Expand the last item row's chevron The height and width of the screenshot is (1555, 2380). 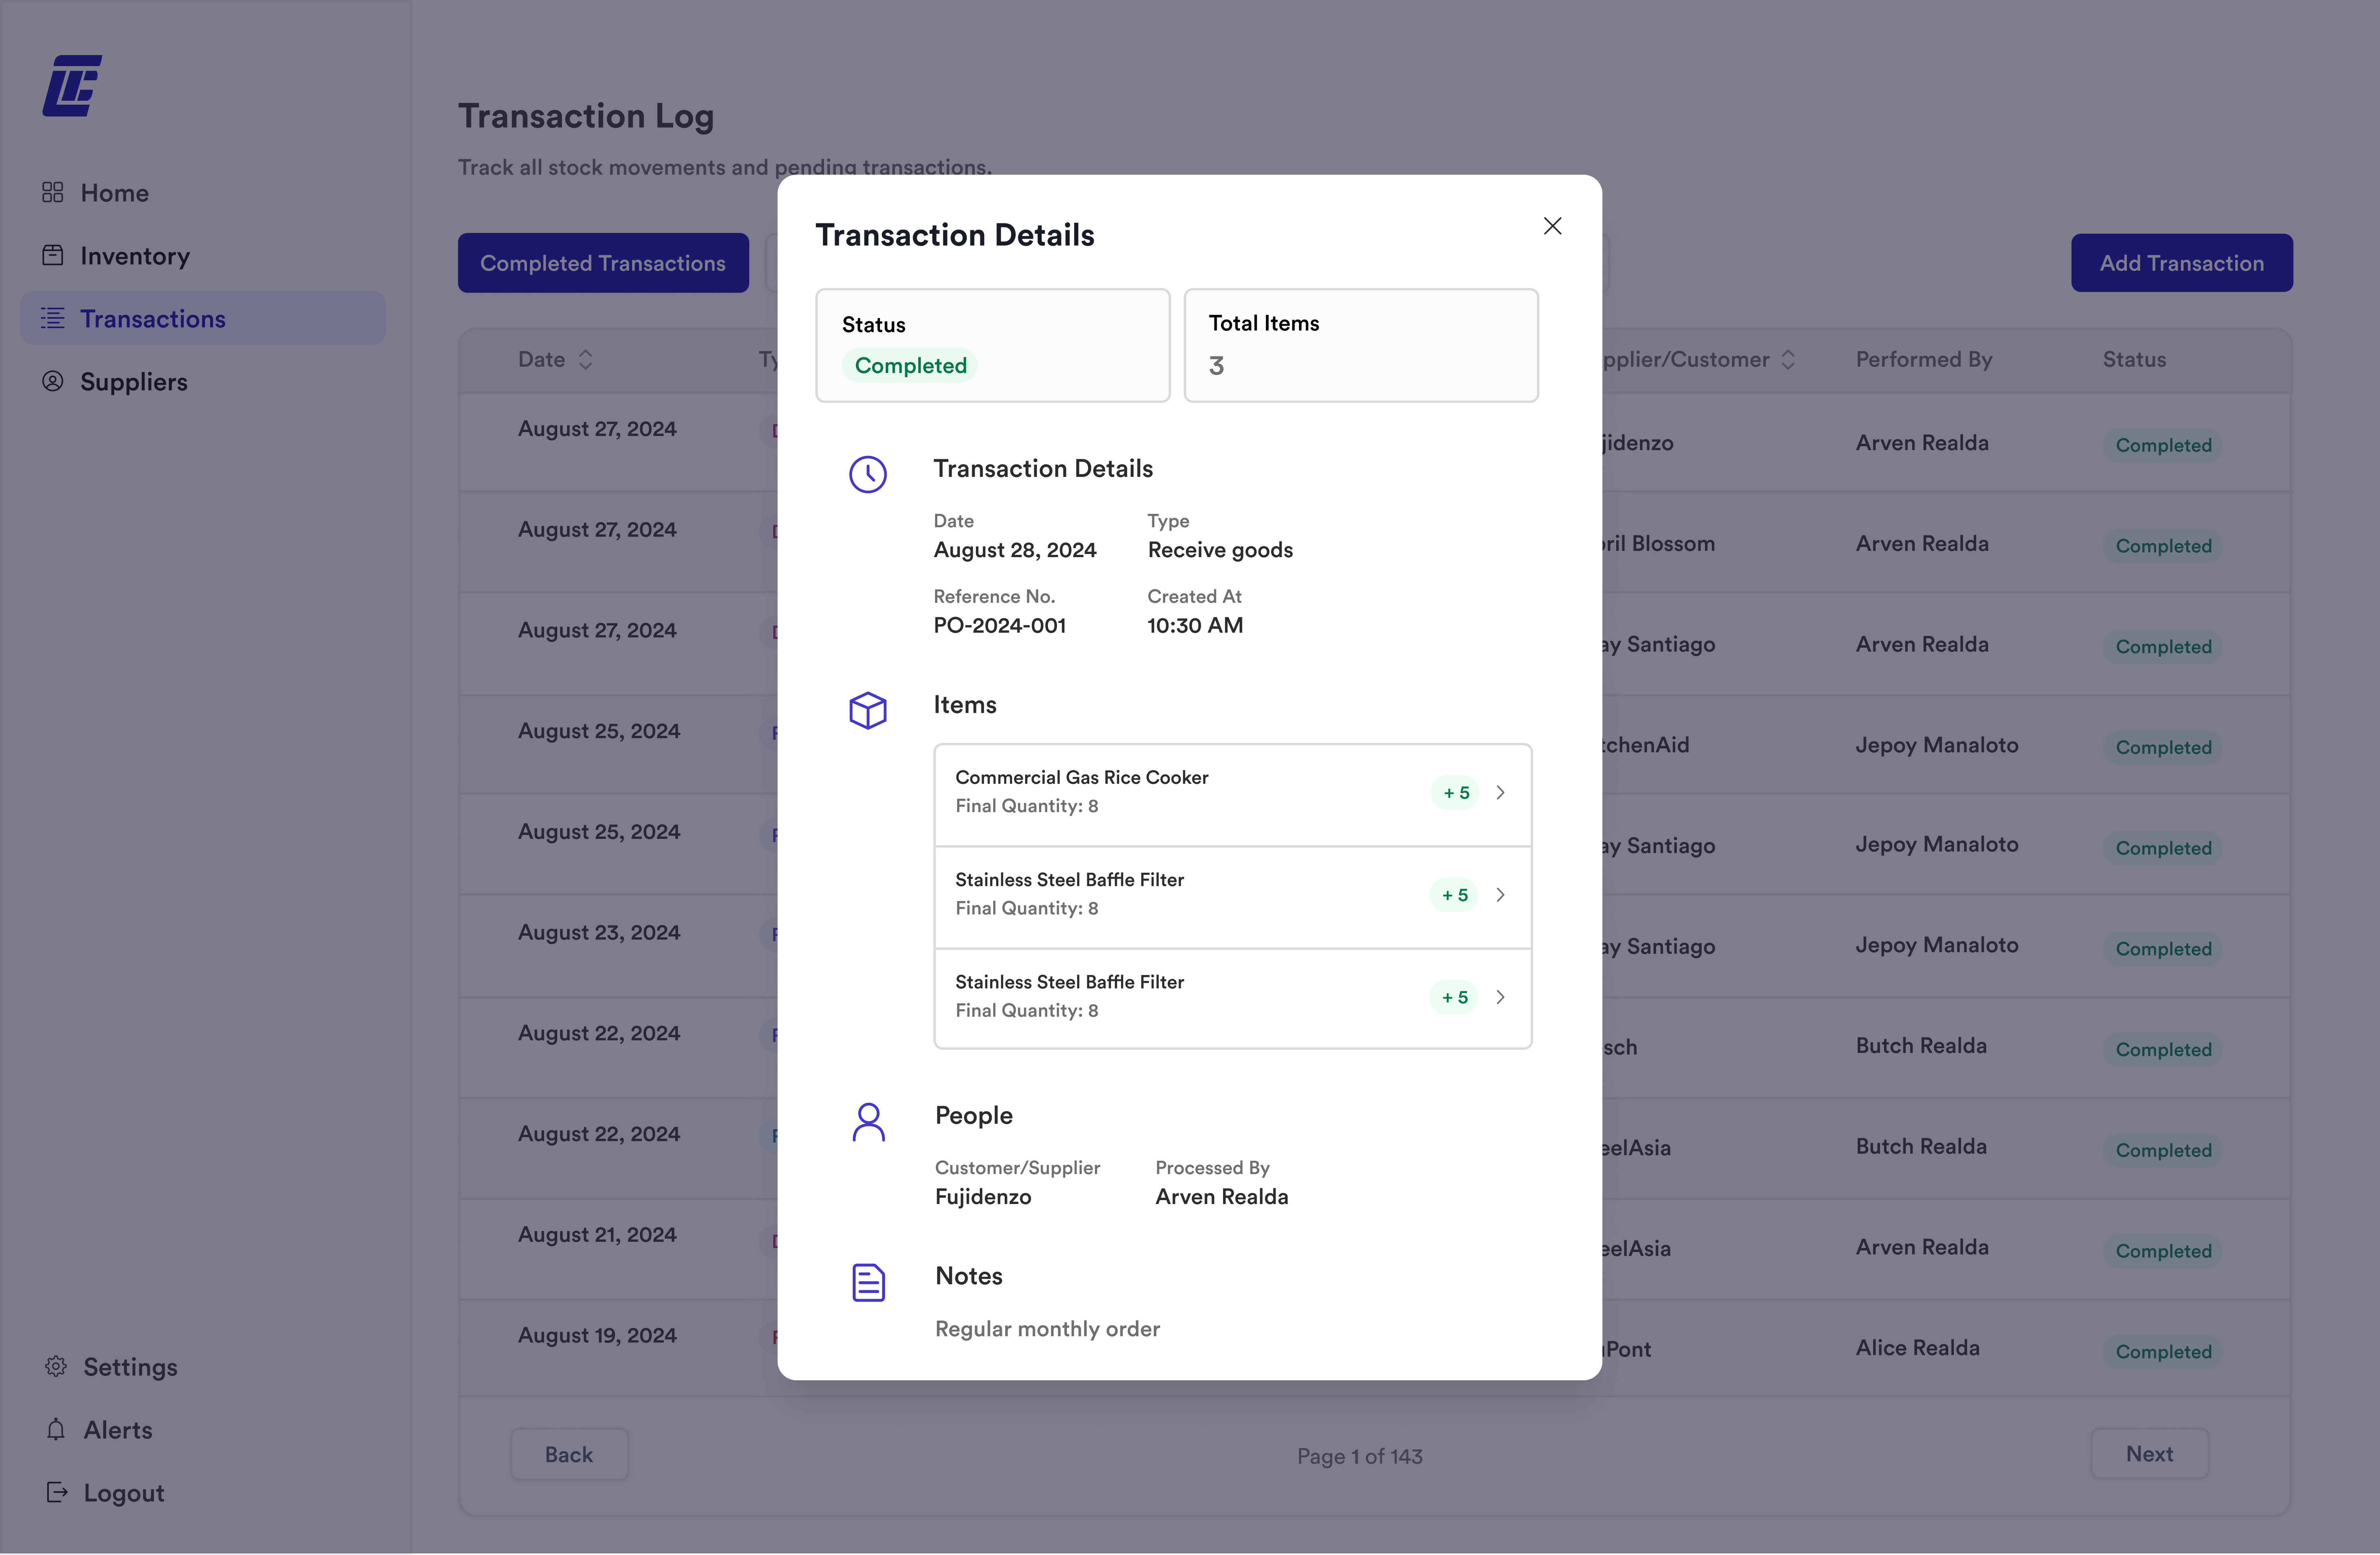pyautogui.click(x=1500, y=997)
